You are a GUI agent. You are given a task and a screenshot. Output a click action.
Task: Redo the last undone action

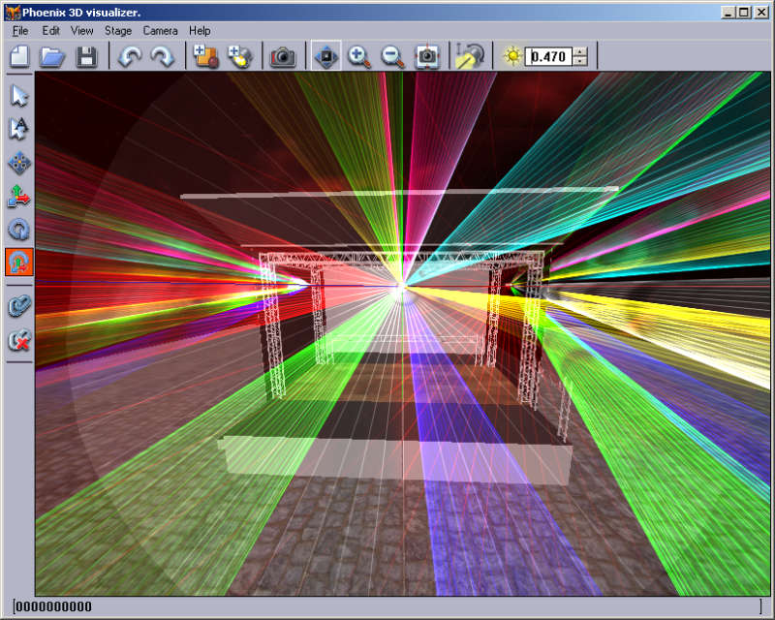pyautogui.click(x=163, y=56)
